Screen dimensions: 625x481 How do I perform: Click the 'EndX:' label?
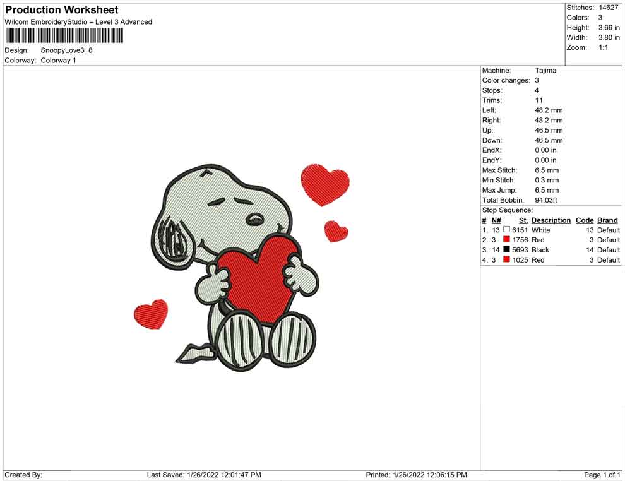(492, 150)
